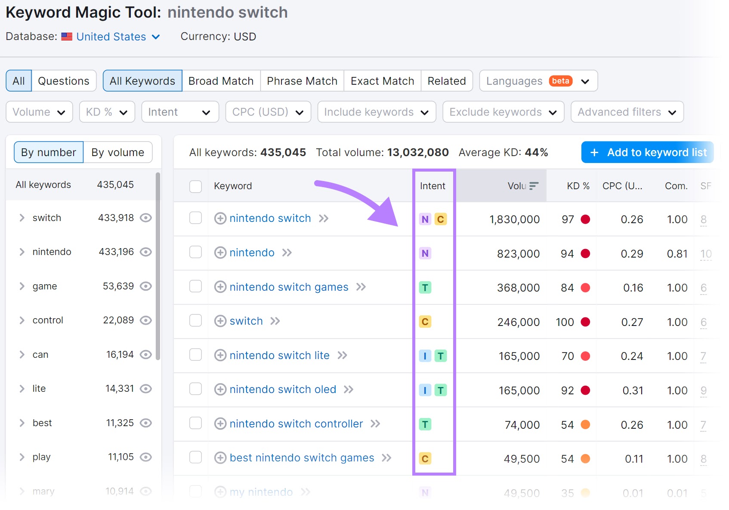Screen dimensions: 729x510
Task: Click the plus icon beside 'nintendo switch controller'
Action: point(220,424)
